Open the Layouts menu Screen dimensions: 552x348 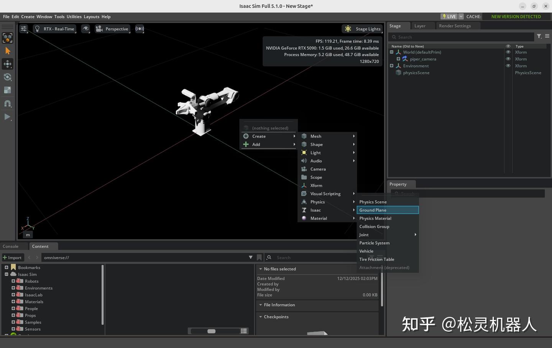(92, 16)
